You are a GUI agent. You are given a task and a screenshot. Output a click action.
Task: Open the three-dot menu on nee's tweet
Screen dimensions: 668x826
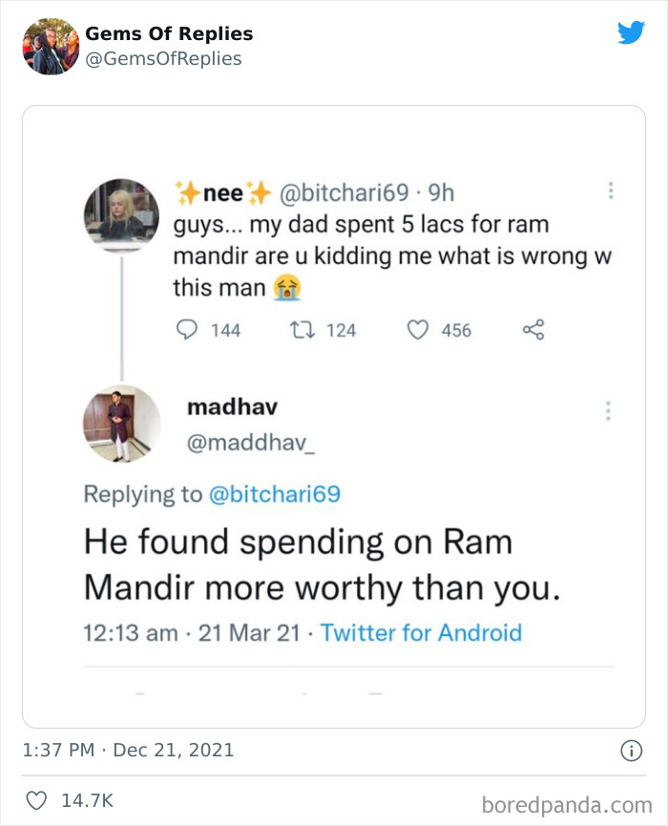point(609,191)
